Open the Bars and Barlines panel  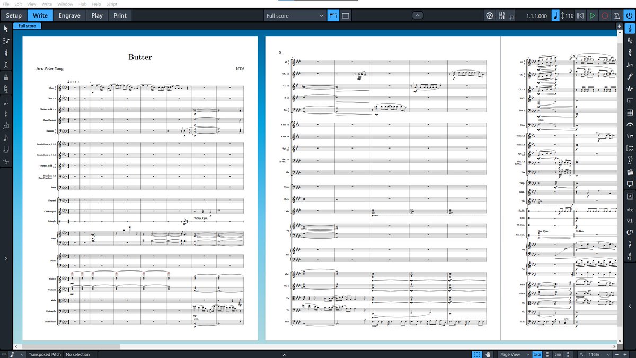point(630,112)
